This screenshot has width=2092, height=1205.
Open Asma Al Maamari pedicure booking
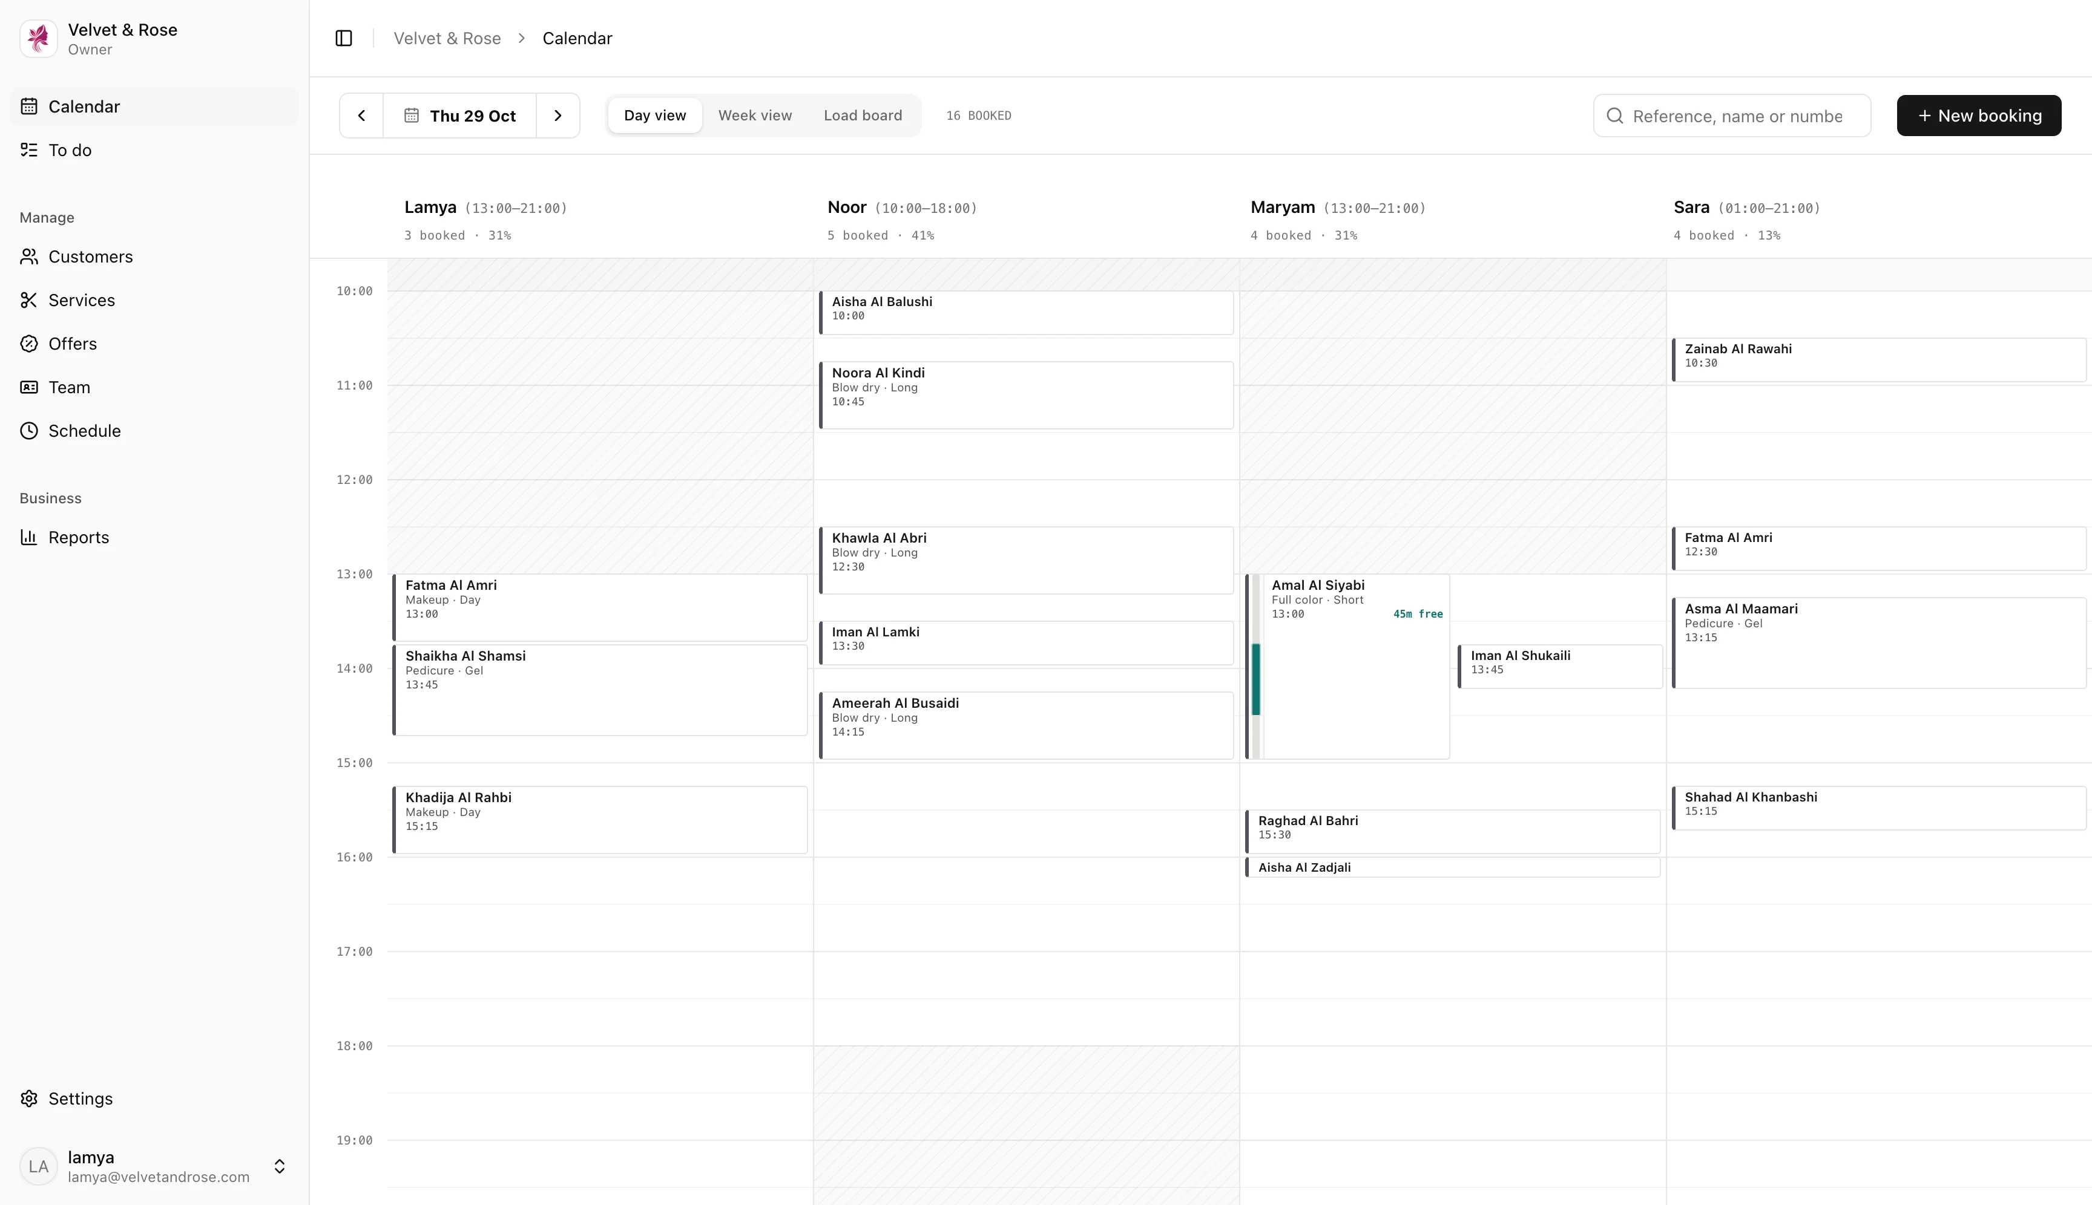[x=1878, y=643]
